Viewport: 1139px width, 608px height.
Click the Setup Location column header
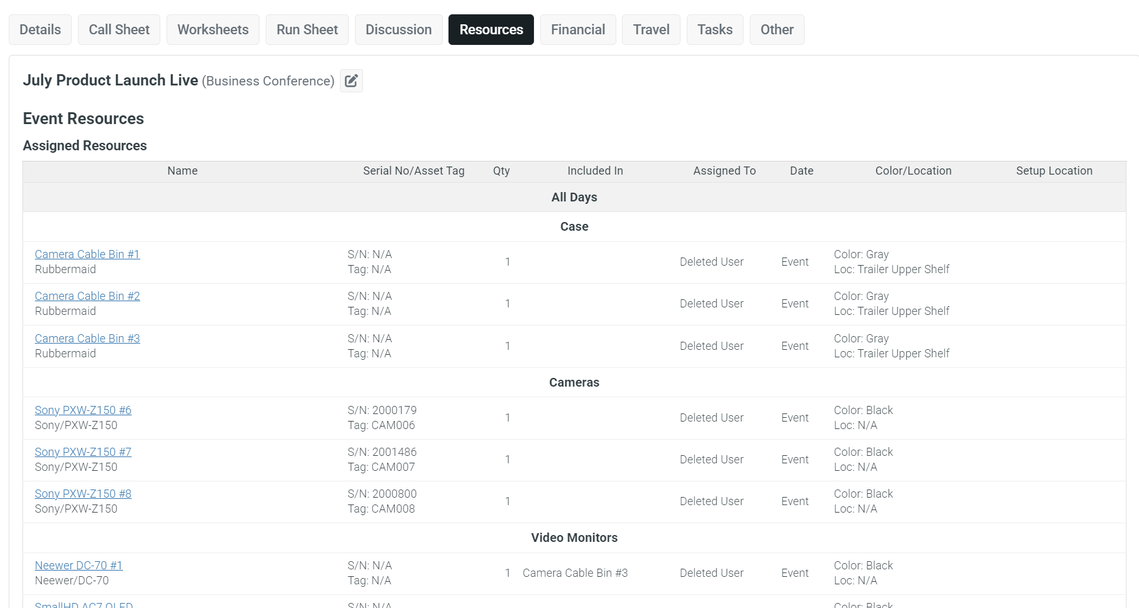tap(1054, 171)
